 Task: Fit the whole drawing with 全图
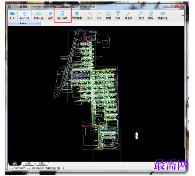(x=50, y=15)
